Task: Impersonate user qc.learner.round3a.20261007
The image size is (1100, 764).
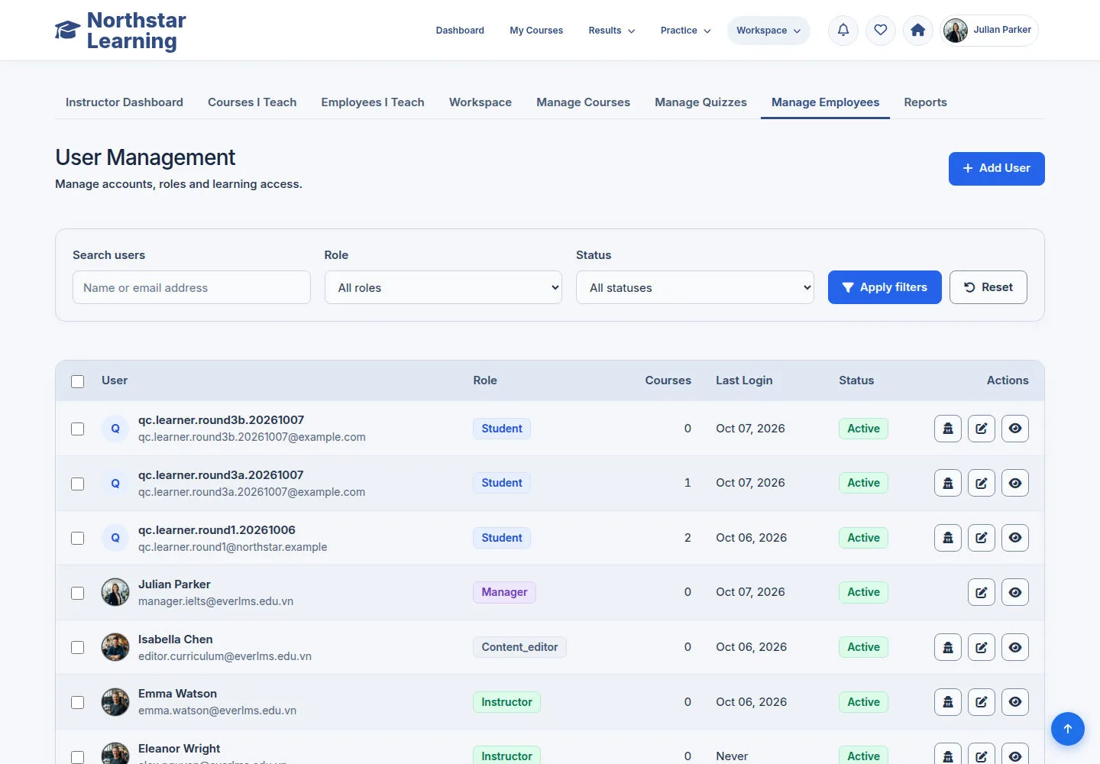Action: 948,483
